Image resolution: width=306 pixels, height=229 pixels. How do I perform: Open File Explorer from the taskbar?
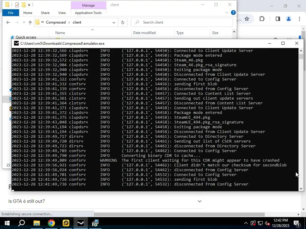[36, 223]
